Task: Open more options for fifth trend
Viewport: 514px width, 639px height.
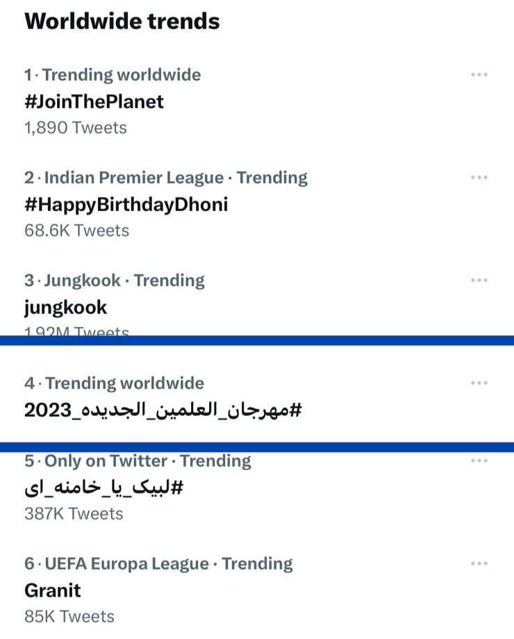Action: tap(479, 461)
